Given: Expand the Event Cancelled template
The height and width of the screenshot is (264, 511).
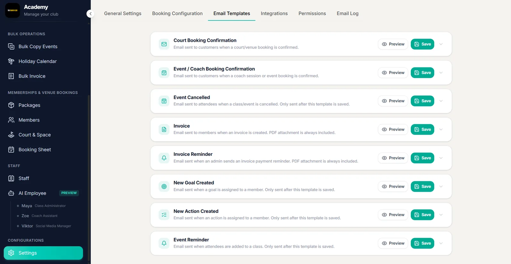Looking at the screenshot, I should click(x=441, y=101).
